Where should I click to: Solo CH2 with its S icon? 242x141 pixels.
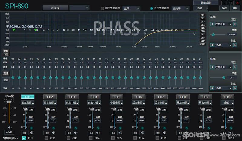click(54, 128)
